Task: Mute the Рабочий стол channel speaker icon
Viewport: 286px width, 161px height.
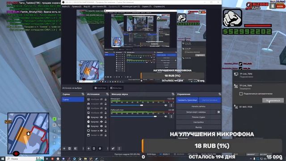Action: 166,116
